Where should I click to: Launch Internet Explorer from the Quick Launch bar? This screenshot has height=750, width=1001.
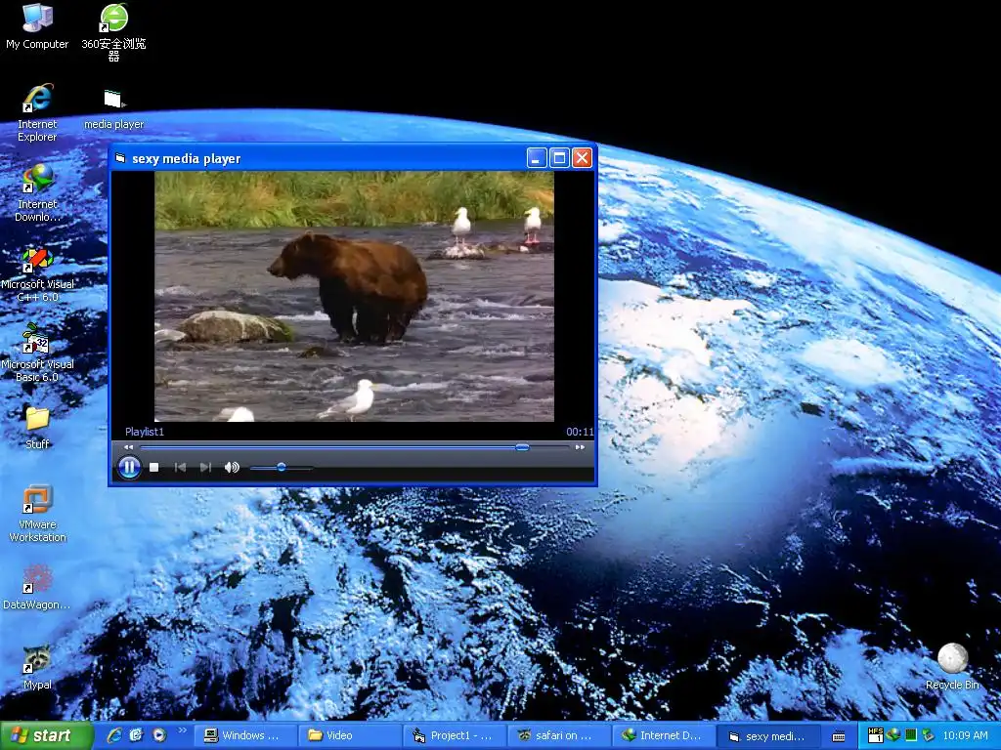(114, 735)
